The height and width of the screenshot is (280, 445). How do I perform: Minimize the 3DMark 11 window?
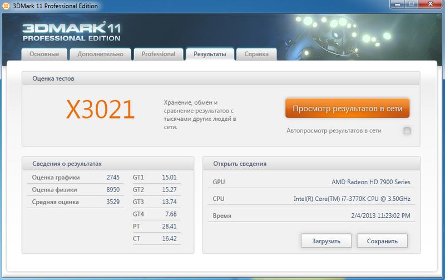[398, 4]
